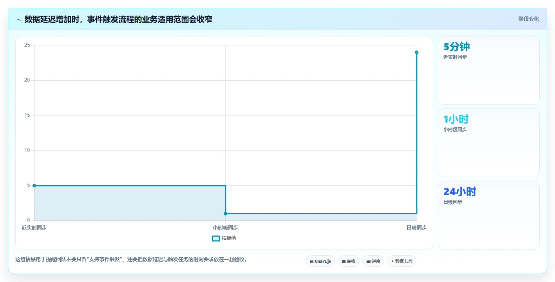Click the 阶段变化 label in header

(528, 19)
